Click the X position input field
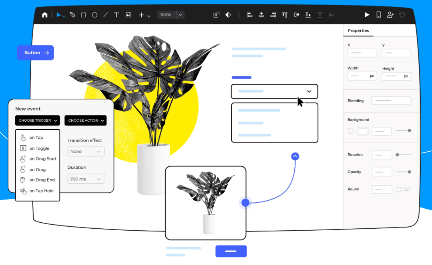The image size is (432, 265). tap(362, 53)
